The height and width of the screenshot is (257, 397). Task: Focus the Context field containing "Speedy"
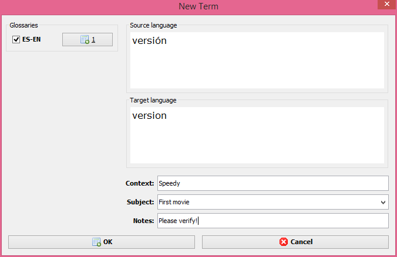[272, 183]
